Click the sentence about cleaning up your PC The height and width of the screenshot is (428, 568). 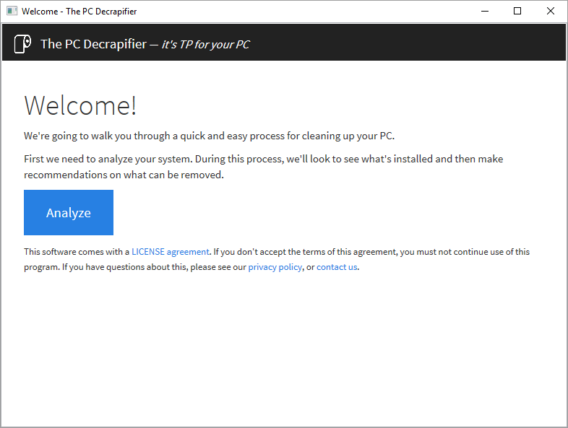tap(210, 136)
